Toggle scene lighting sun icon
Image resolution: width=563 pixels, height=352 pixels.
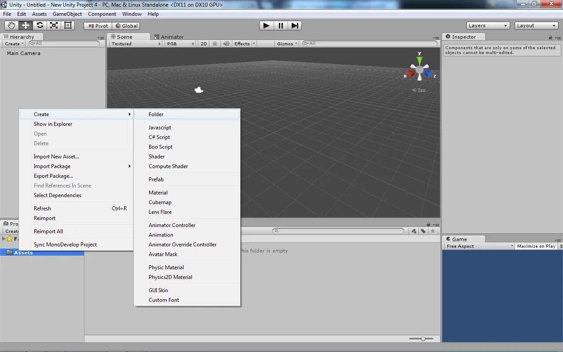(x=215, y=44)
